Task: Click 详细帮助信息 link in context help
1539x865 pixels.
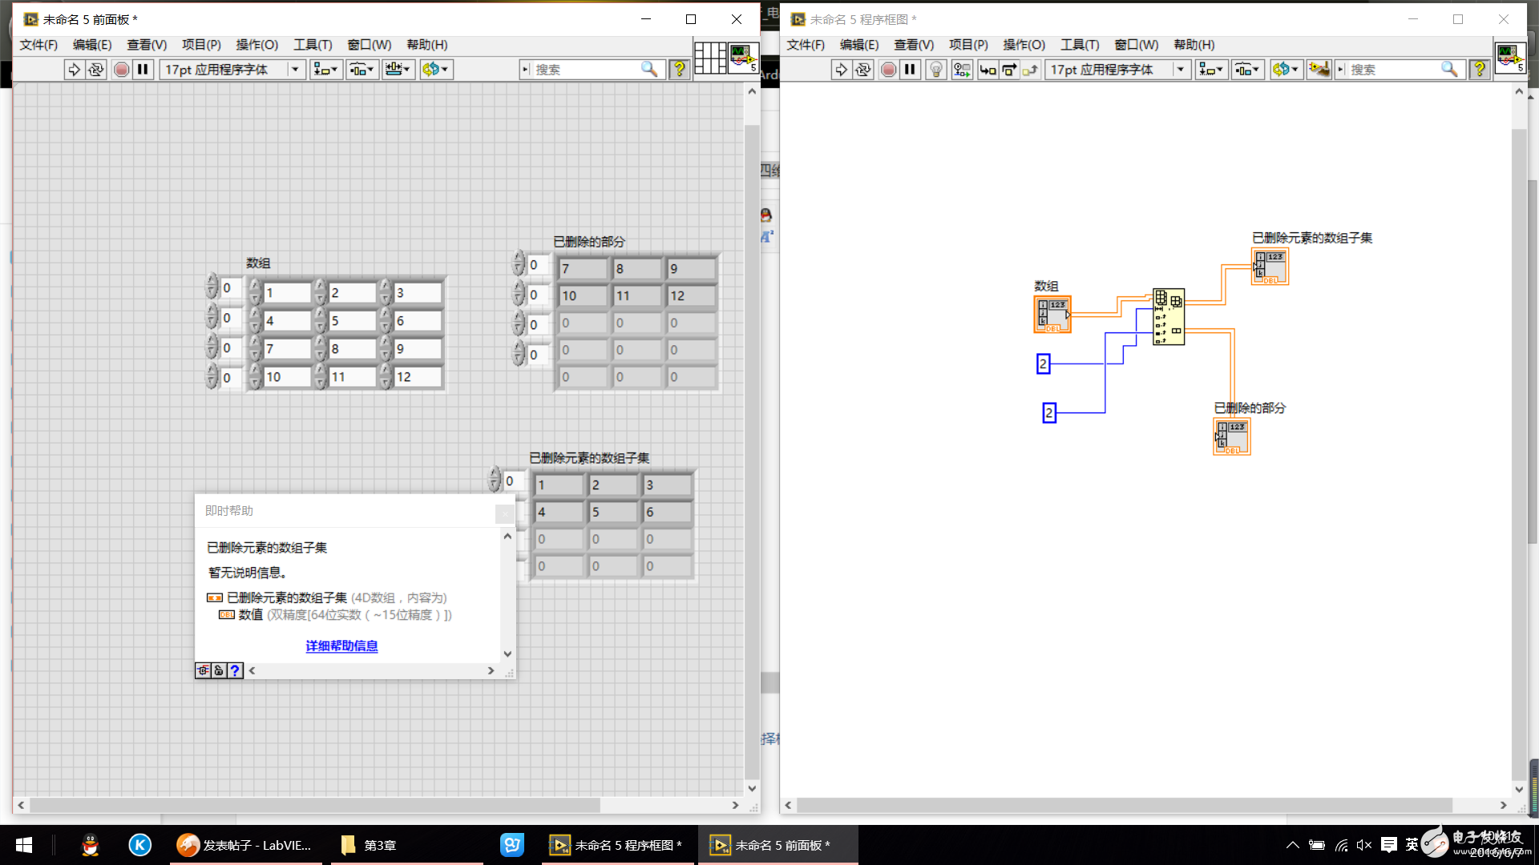Action: pyautogui.click(x=341, y=646)
